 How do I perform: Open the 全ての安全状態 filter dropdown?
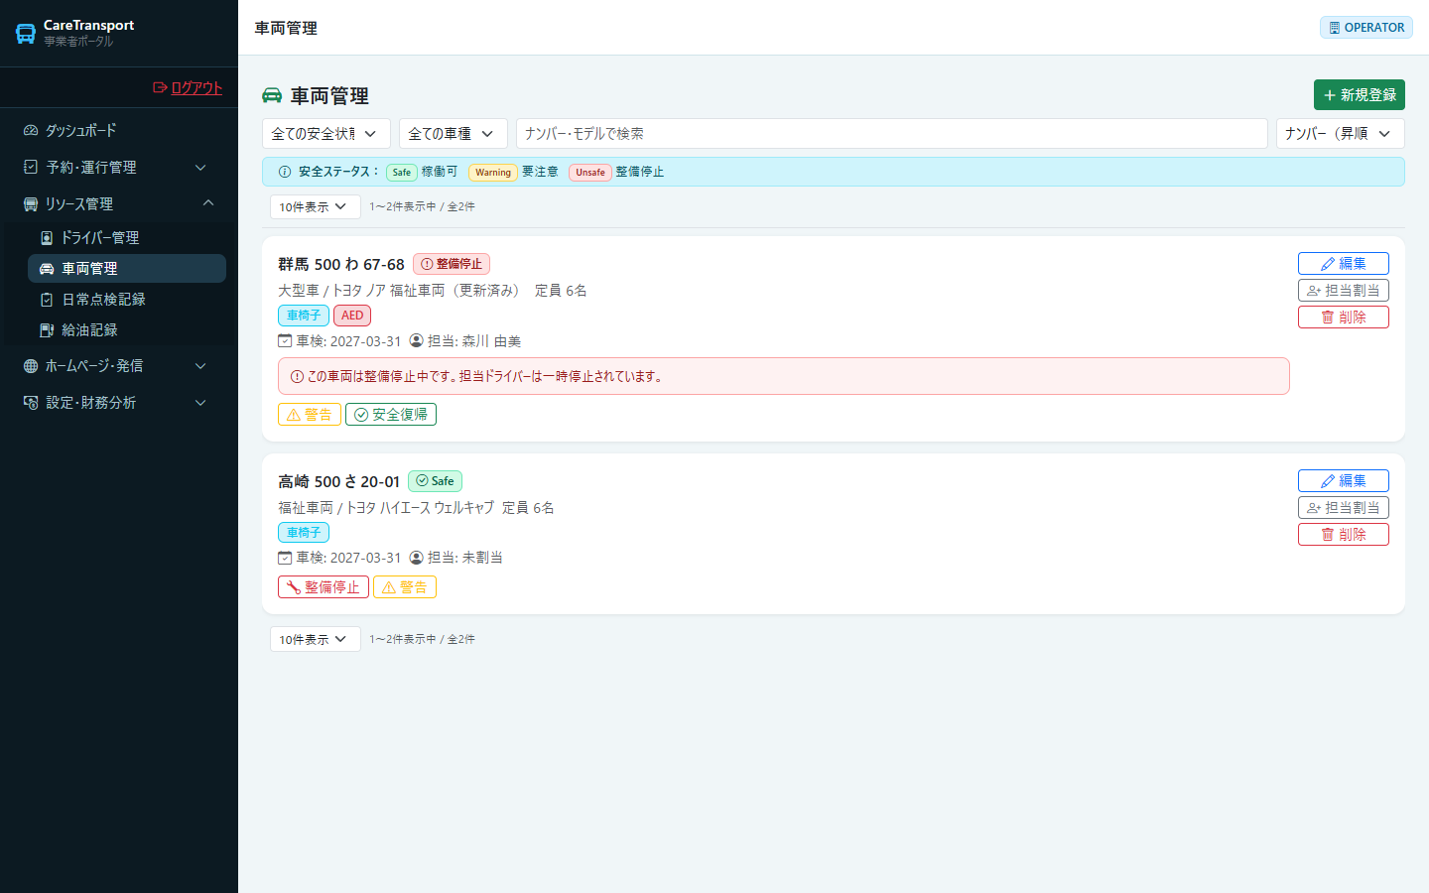click(326, 133)
